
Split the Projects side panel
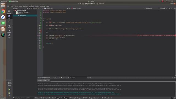coord(34,9)
